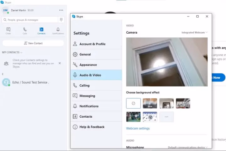The image size is (226, 151).
Task: Expand the MY CONTACTS dropdown
Action: pyautogui.click(x=12, y=52)
